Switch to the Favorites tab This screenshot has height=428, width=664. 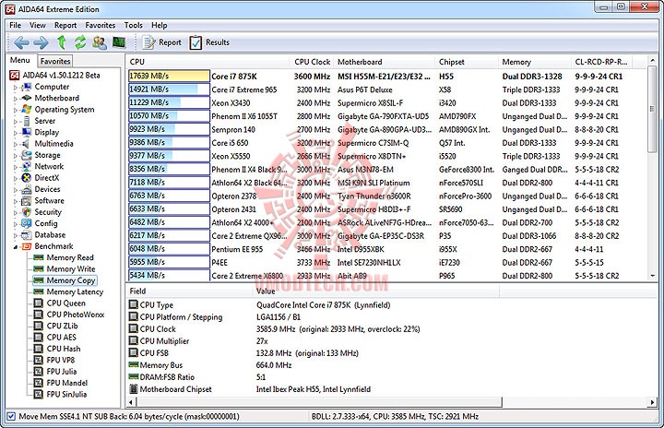(x=55, y=61)
